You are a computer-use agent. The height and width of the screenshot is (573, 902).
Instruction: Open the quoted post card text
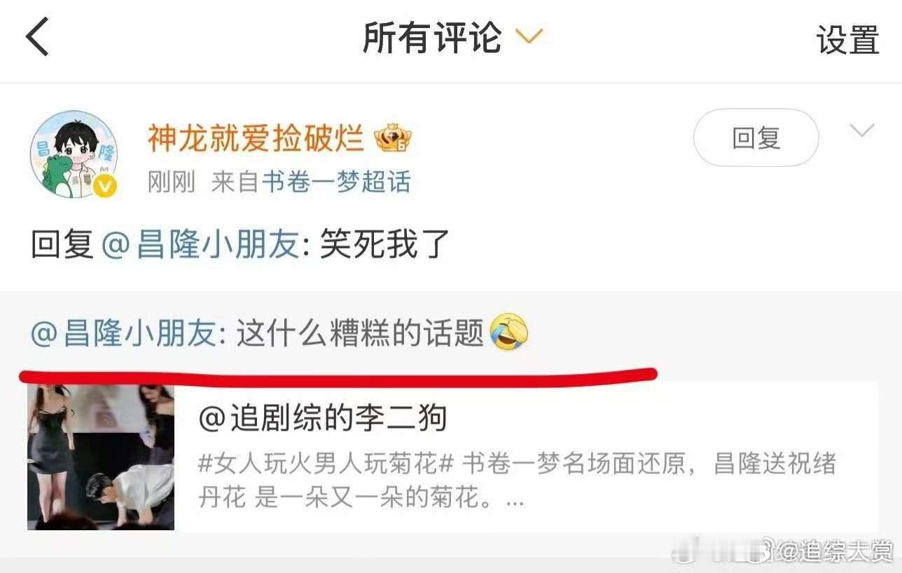coord(518,482)
